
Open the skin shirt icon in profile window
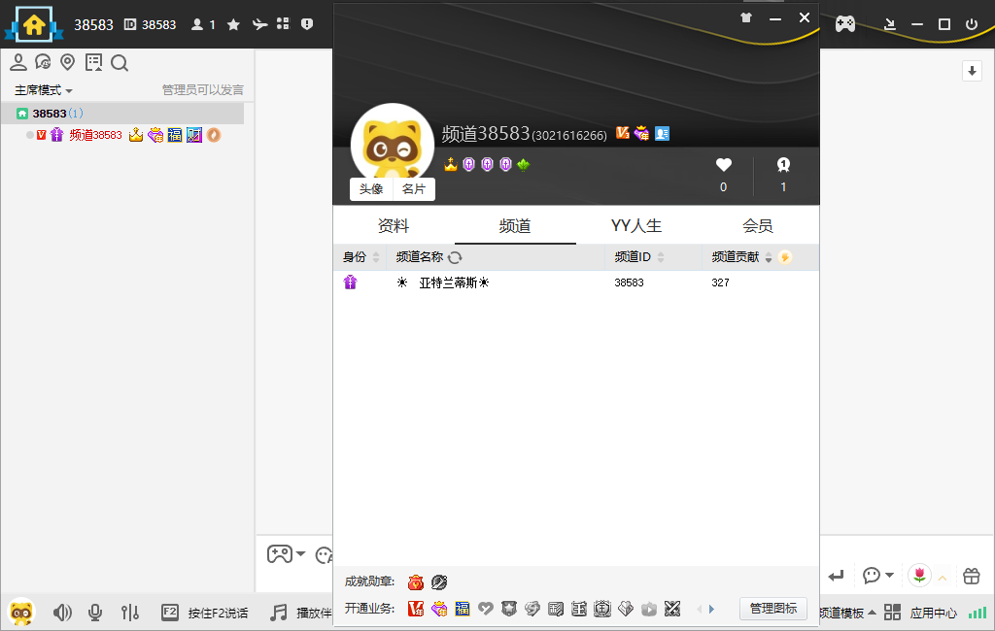(746, 17)
